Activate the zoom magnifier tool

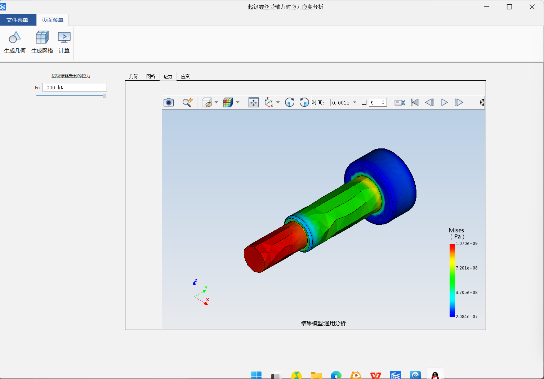(188, 103)
